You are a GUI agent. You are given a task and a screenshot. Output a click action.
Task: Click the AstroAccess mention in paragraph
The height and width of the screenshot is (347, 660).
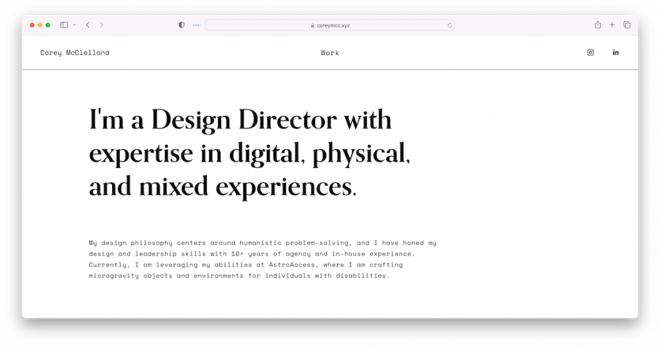pos(292,265)
